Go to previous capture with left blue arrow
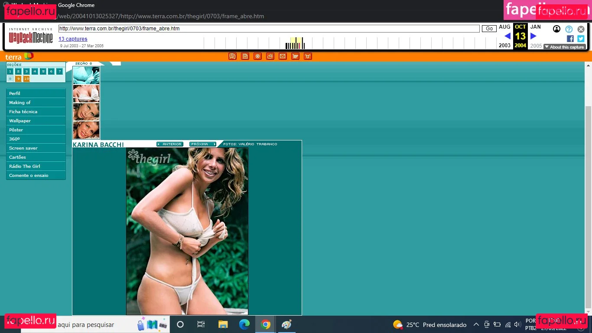This screenshot has width=592, height=333. click(507, 36)
